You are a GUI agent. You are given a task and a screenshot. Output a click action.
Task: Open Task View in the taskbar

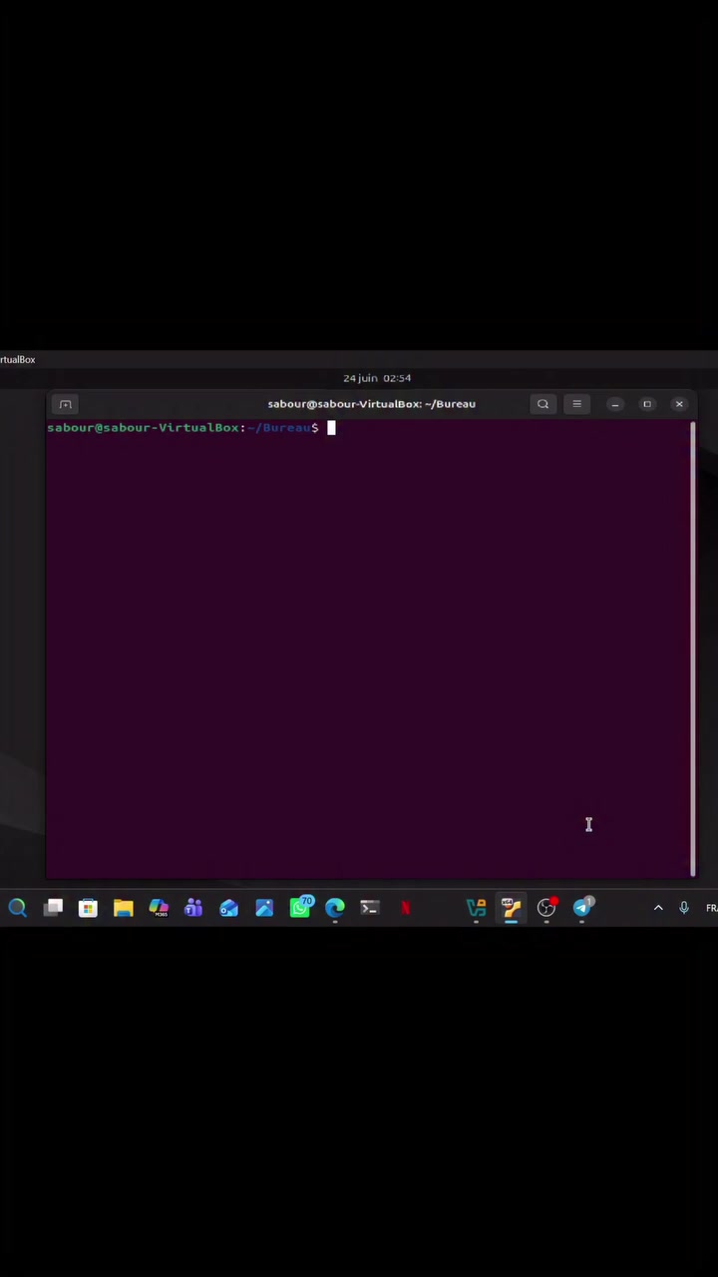[54, 908]
